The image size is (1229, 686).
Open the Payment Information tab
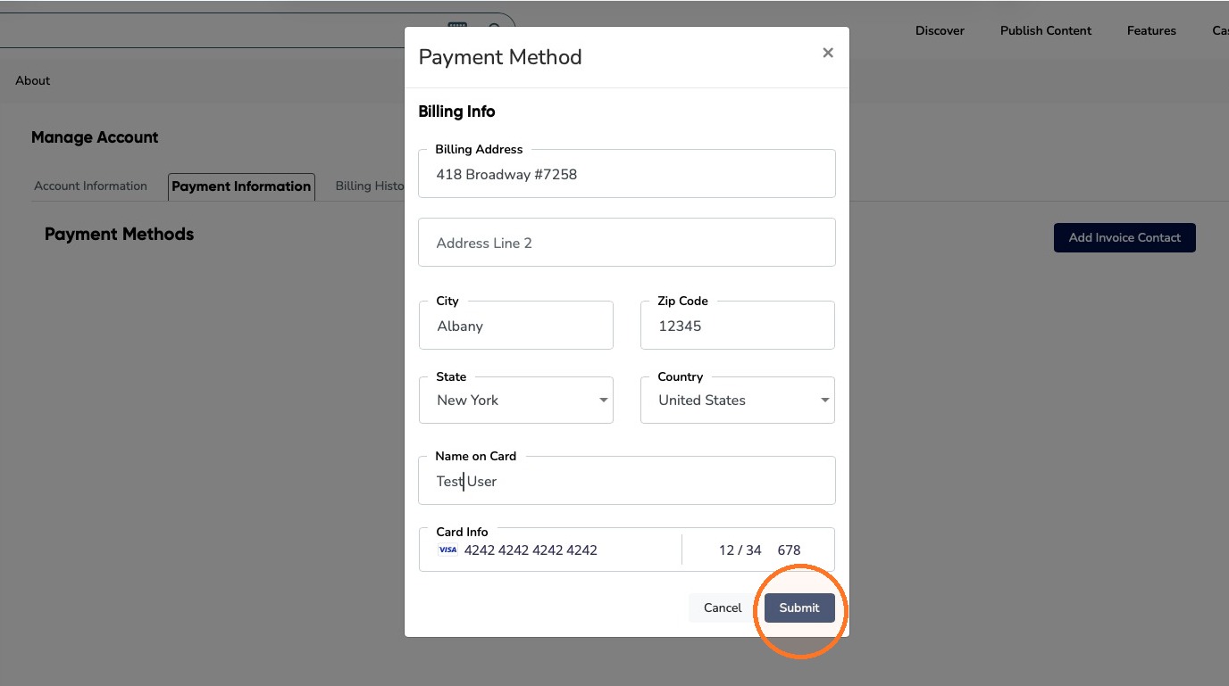coord(241,186)
